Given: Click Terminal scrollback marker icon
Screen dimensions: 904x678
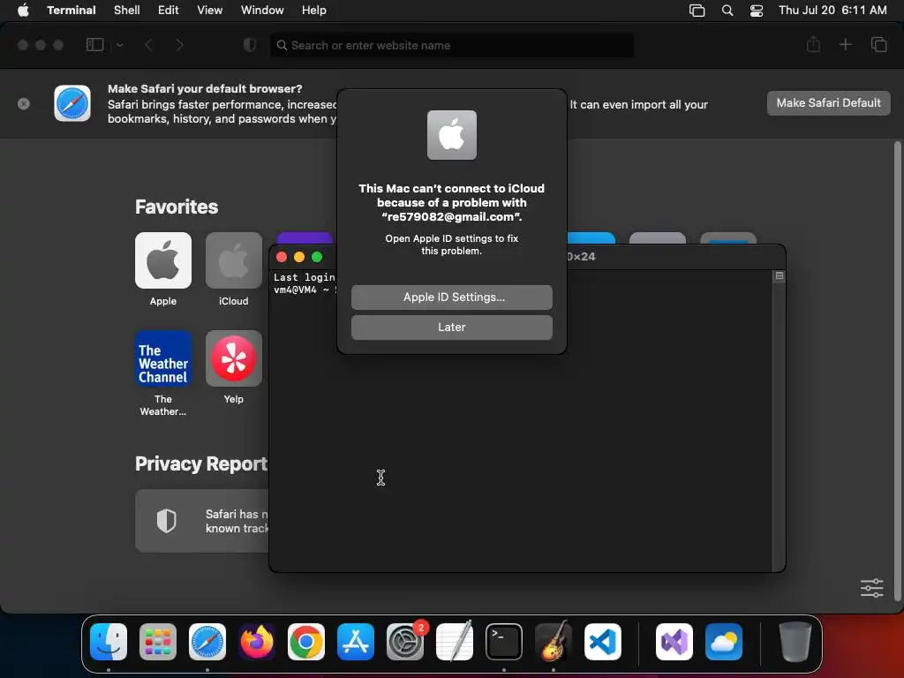Looking at the screenshot, I should coord(780,276).
